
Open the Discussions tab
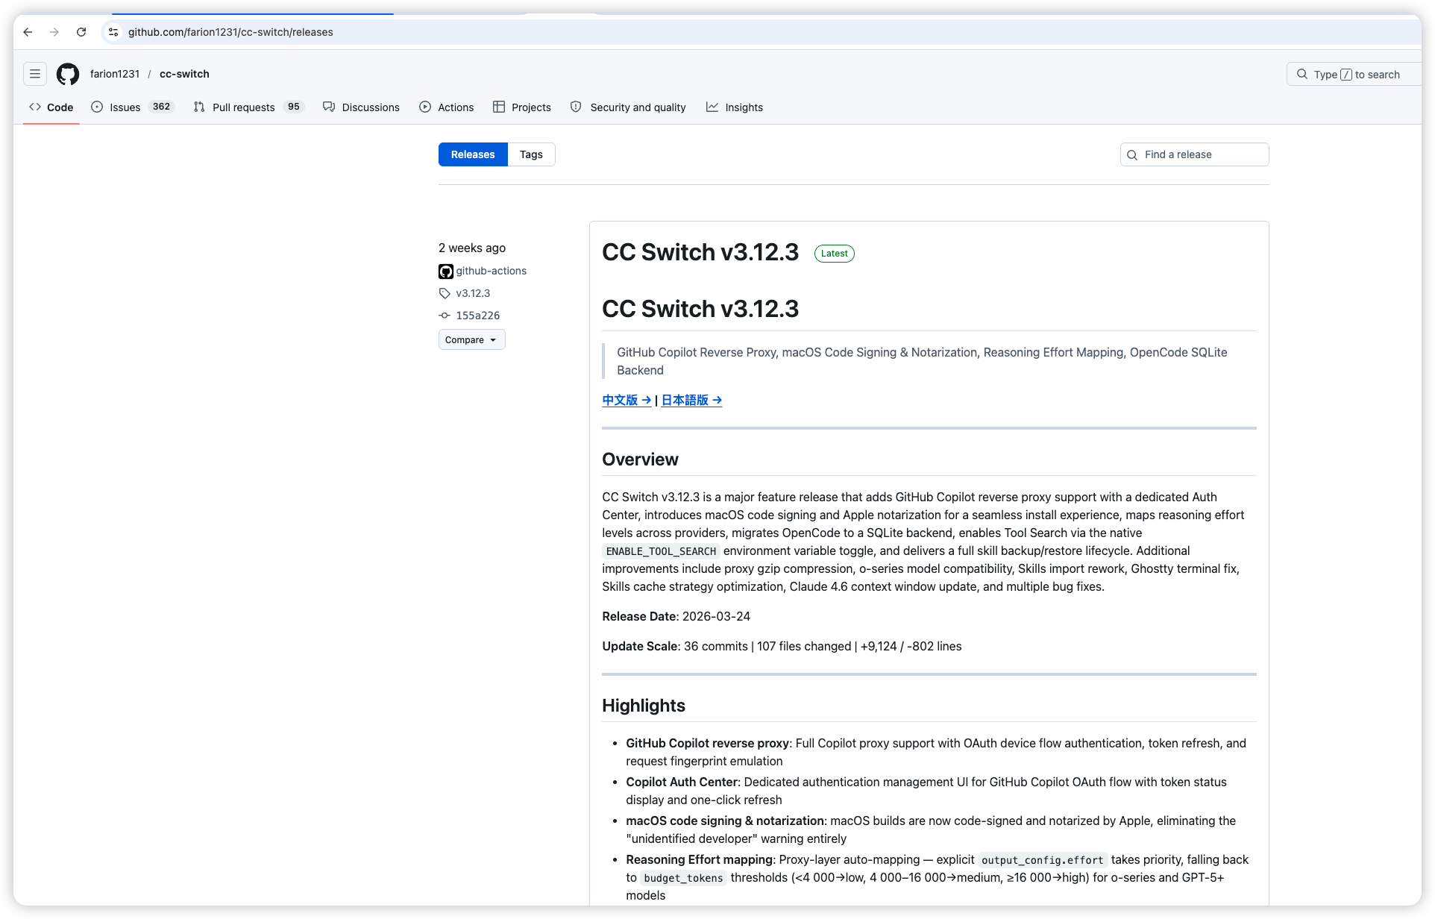pyautogui.click(x=361, y=107)
